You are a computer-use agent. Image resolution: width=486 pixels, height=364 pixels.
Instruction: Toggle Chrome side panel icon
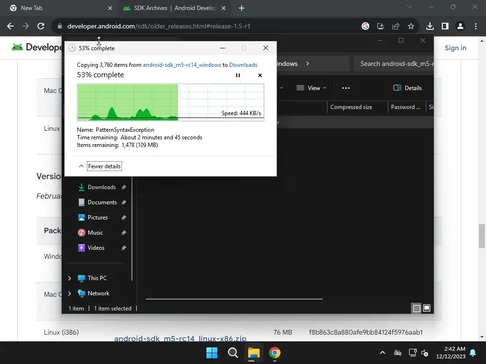tap(445, 27)
